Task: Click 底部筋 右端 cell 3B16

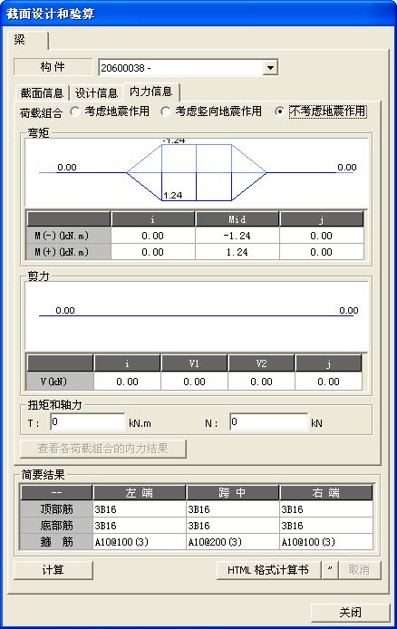Action: click(x=326, y=525)
